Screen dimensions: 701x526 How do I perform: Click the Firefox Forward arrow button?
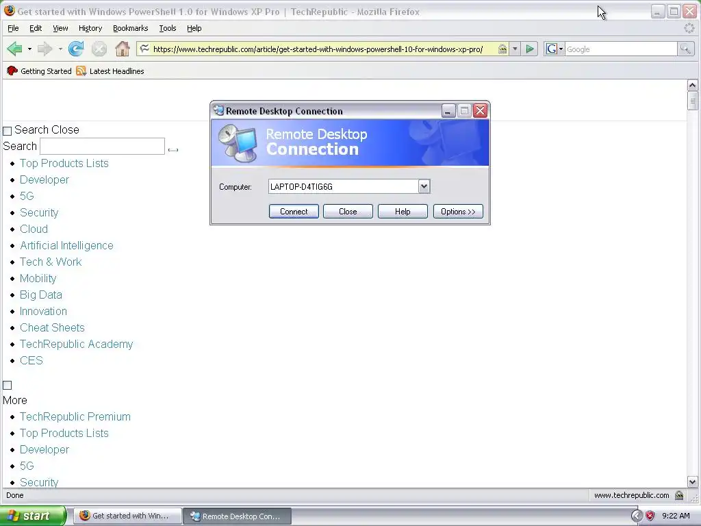pos(44,49)
